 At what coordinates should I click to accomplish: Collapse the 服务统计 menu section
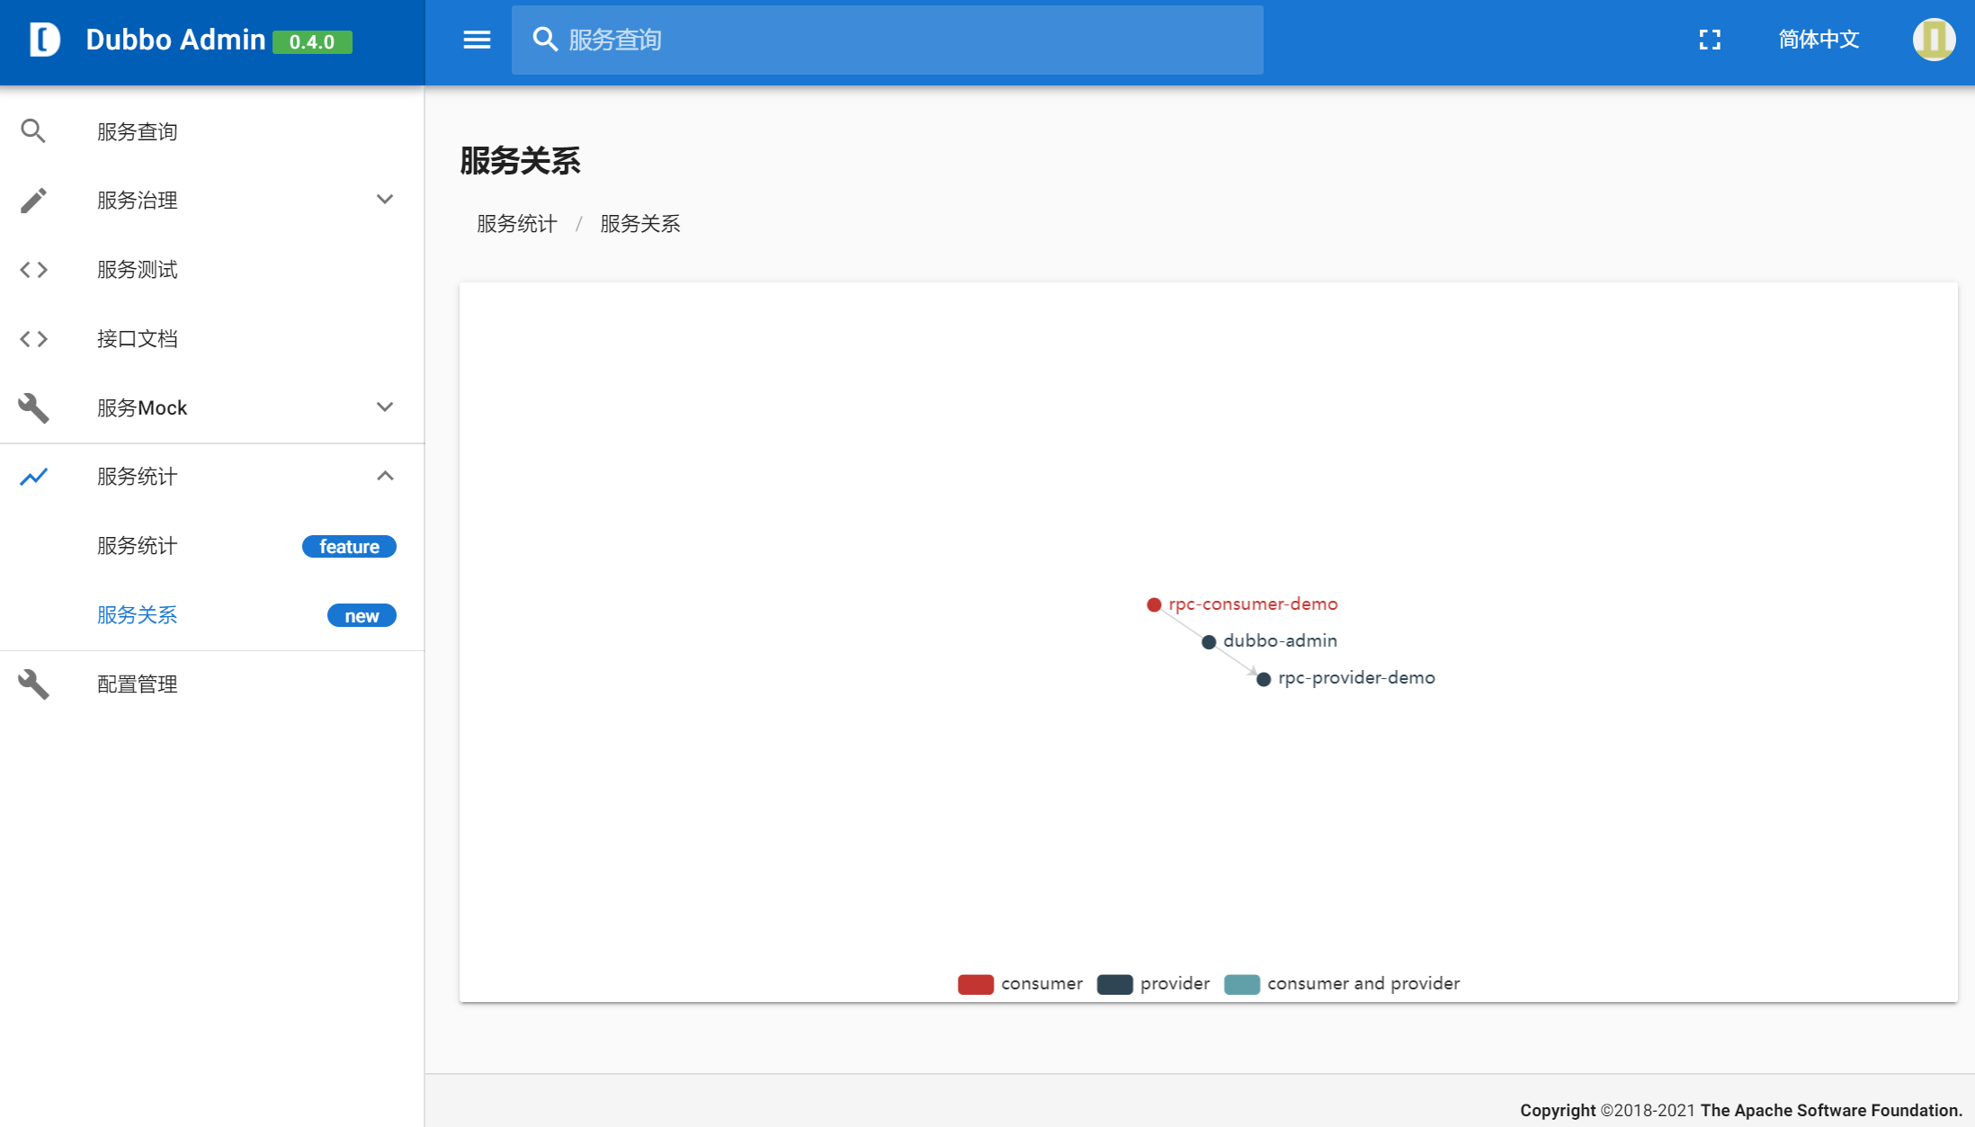(386, 476)
